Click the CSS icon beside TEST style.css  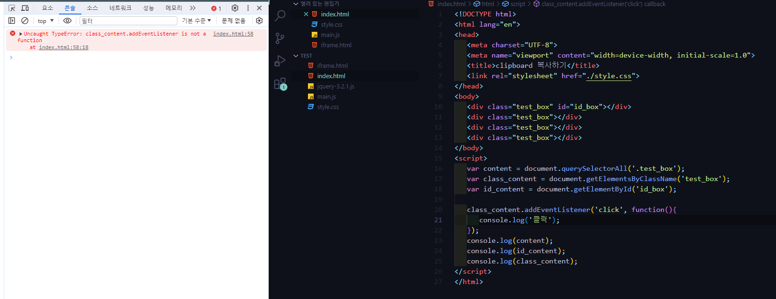coord(311,107)
